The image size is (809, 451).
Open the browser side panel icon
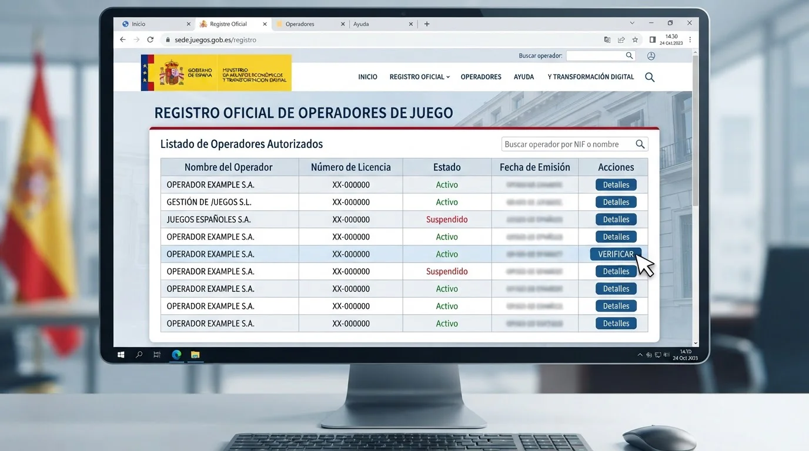652,40
